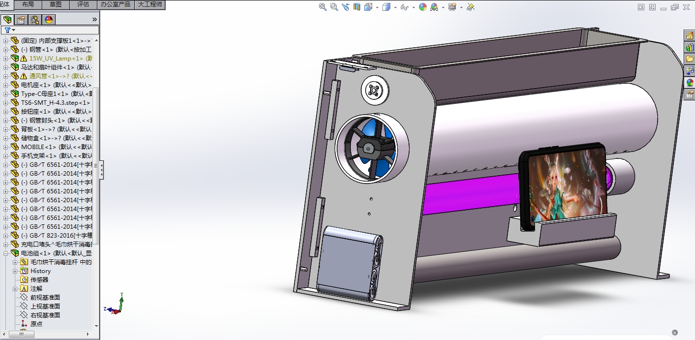This screenshot has height=340, width=695.
Task: Open the PropertyManager tab icon
Action: [x=21, y=20]
